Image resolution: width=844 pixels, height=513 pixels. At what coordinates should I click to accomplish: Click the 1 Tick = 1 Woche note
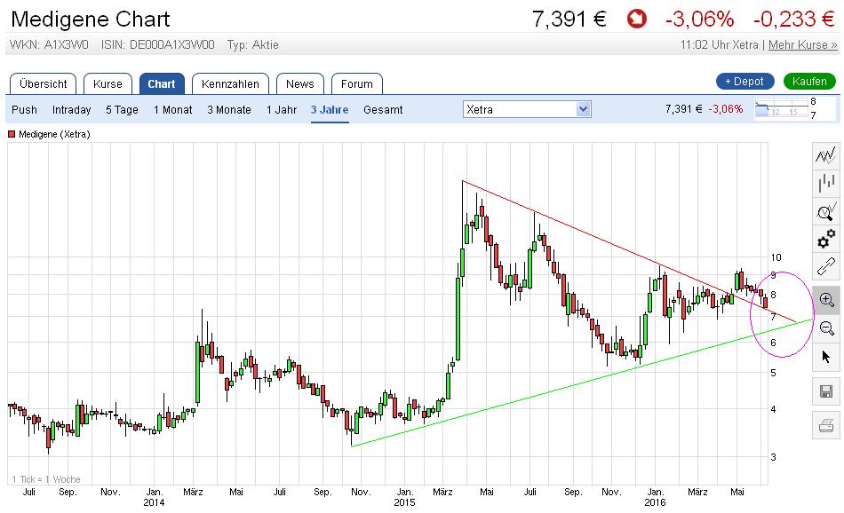pos(46,479)
